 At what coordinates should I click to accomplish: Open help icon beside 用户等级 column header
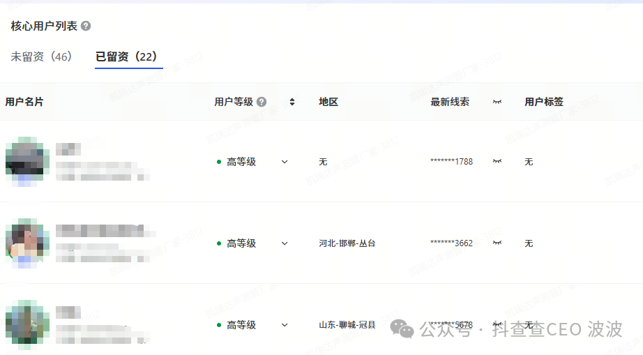click(262, 102)
